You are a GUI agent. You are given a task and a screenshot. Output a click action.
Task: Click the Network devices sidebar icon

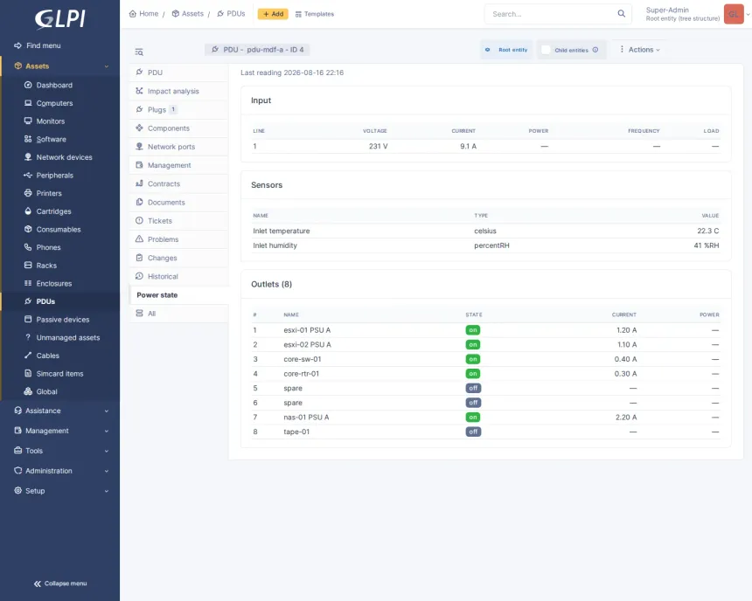[x=28, y=157]
